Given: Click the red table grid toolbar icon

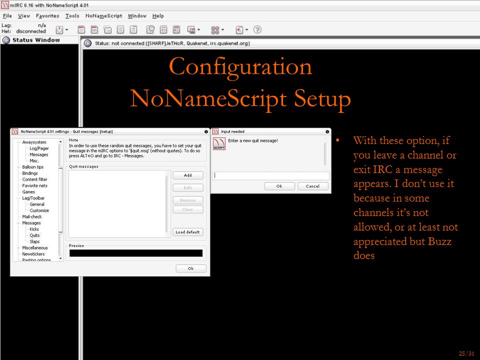Looking at the screenshot, I should click(176, 29).
